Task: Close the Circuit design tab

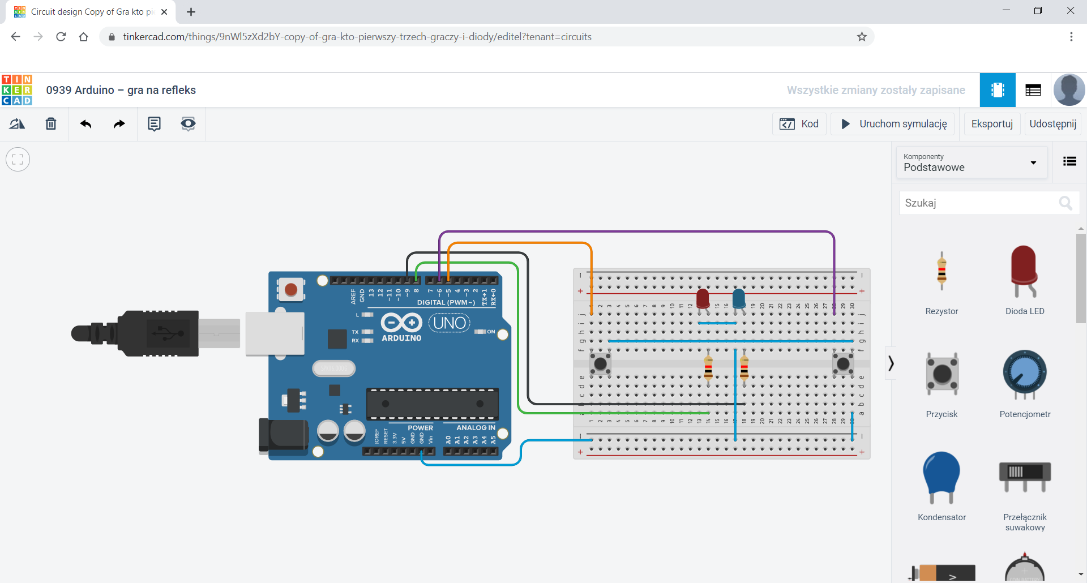Action: pyautogui.click(x=164, y=12)
